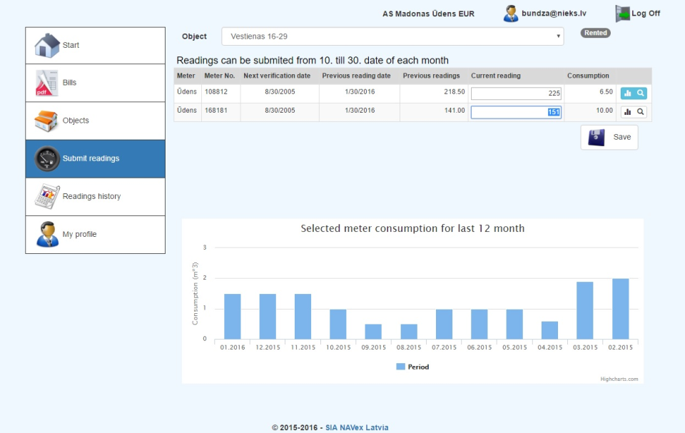Click the 01.2016 chart bar

[x=233, y=316]
